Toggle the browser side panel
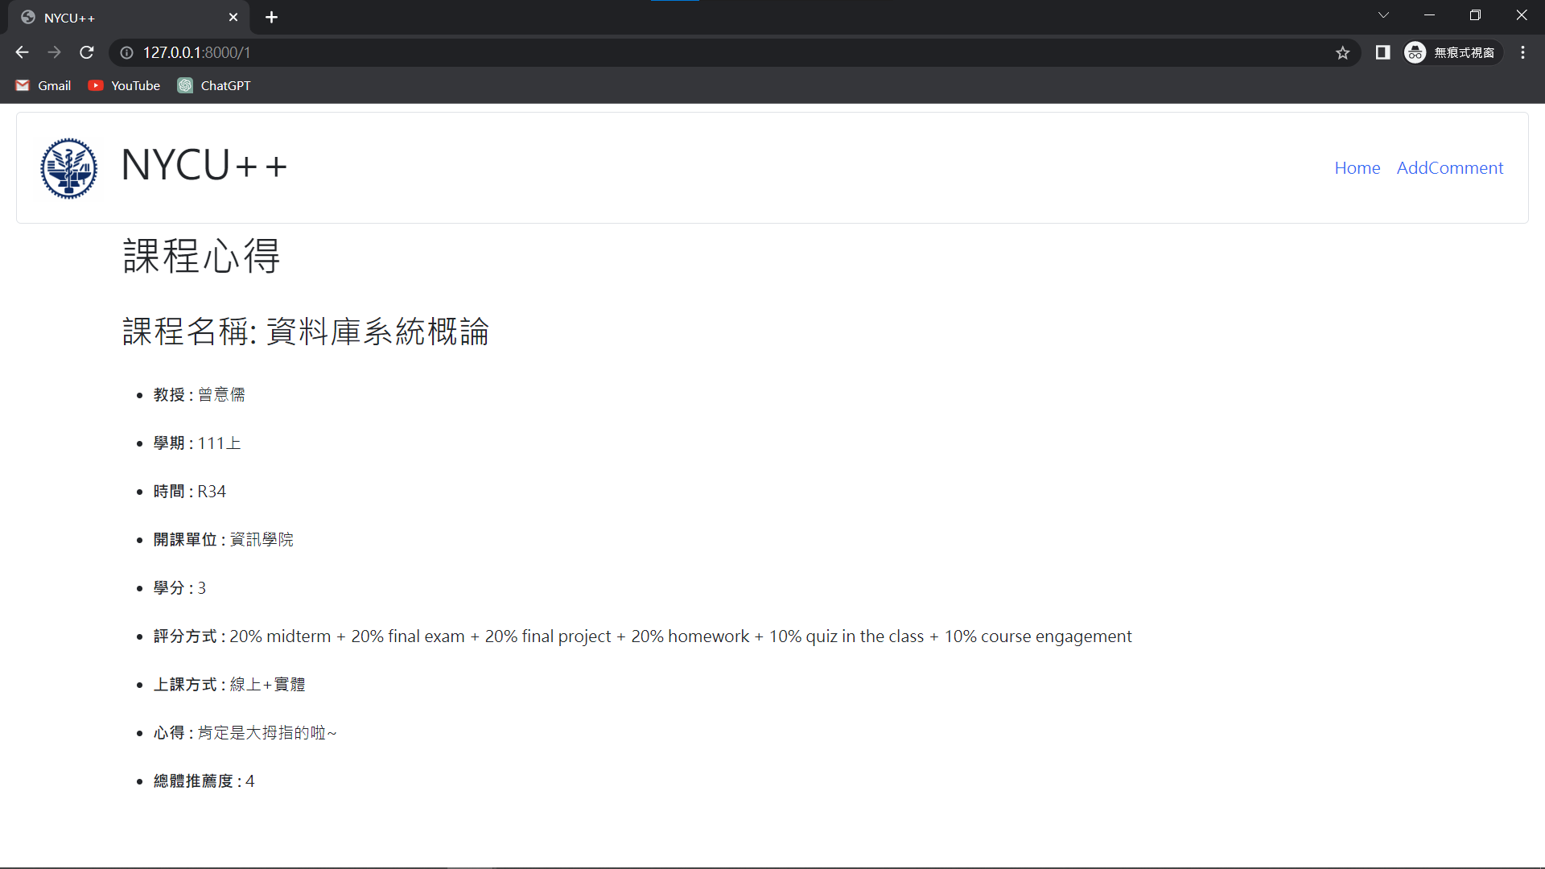The image size is (1545, 869). tap(1382, 52)
